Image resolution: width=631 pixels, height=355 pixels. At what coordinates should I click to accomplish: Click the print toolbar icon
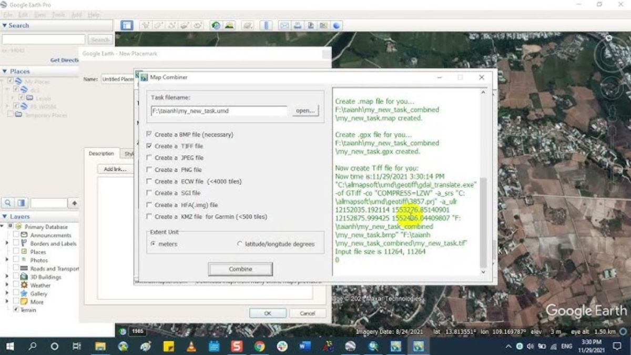click(x=298, y=25)
